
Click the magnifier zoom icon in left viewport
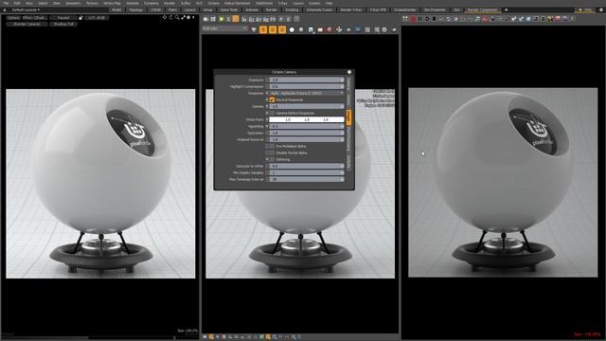(177, 17)
